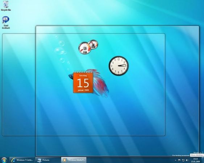The image size is (204, 163).
Task: Expand the hidden tray icons arrow
Action: 175,160
